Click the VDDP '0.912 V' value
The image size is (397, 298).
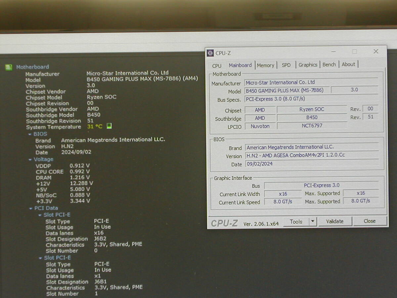coord(79,166)
